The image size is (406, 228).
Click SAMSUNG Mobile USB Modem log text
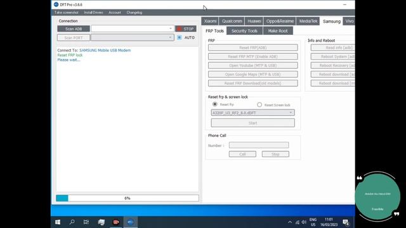tap(105, 51)
